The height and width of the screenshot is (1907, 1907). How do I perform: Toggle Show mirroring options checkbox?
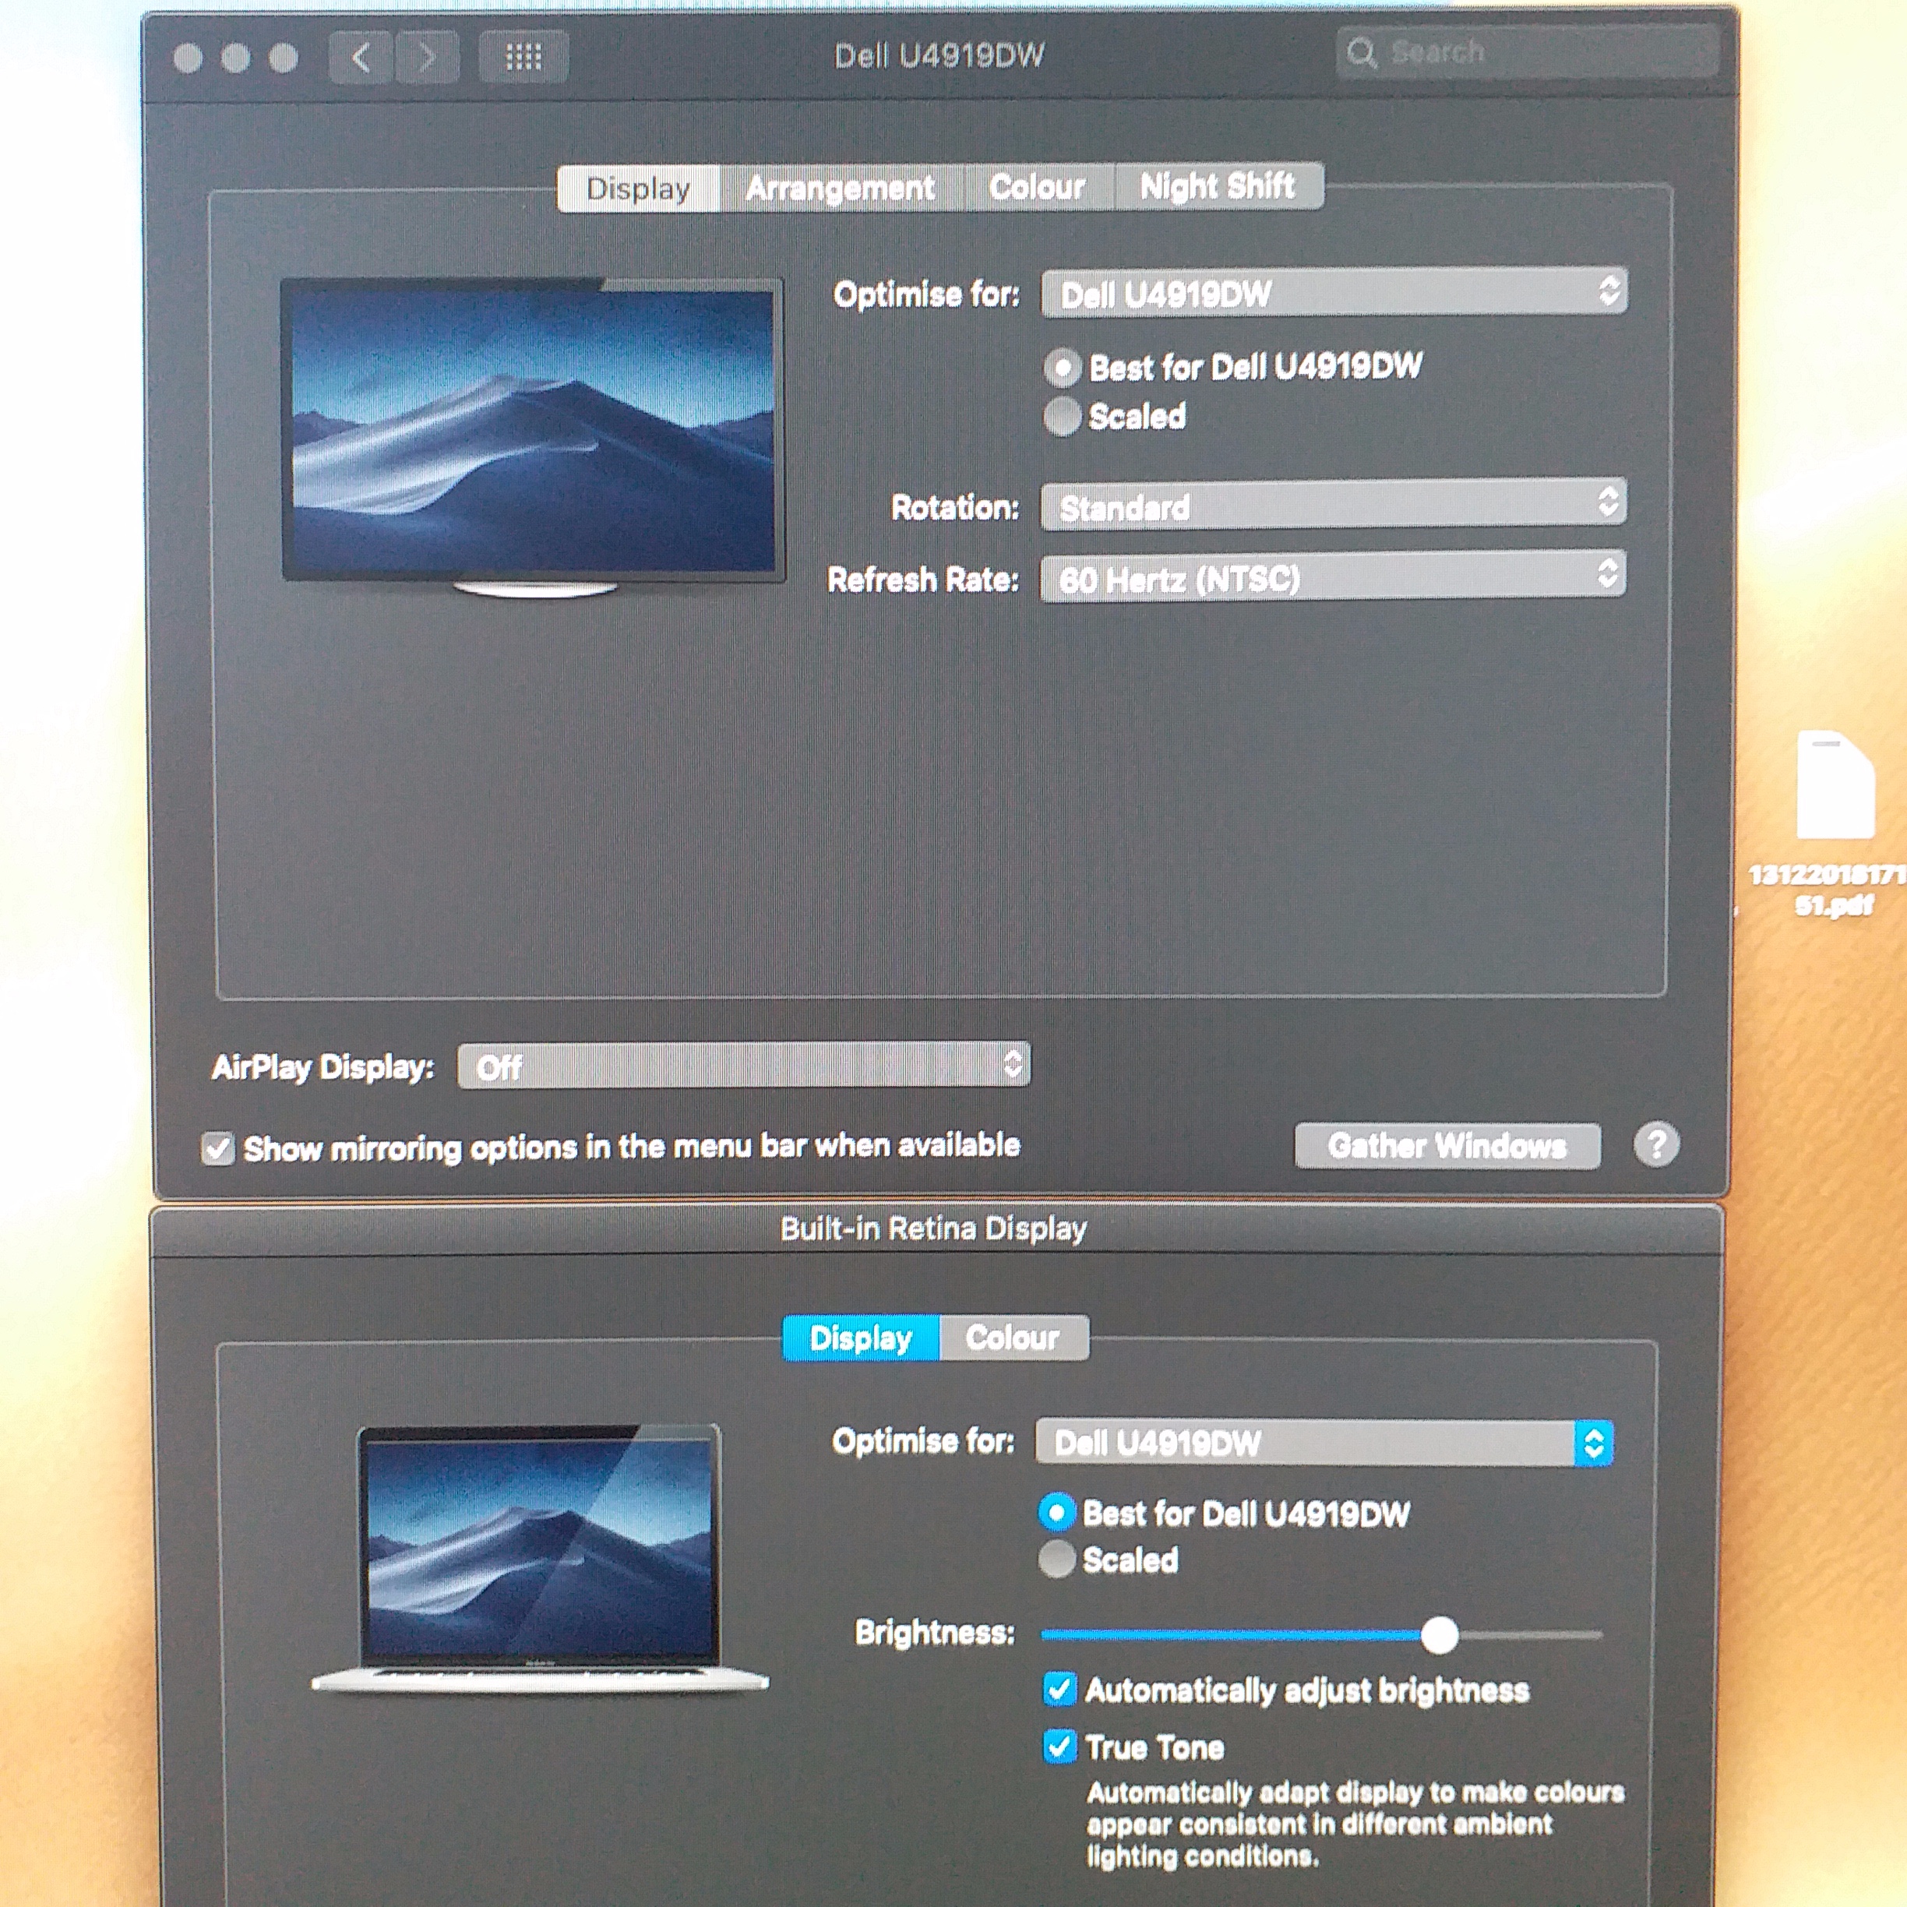coord(218,1149)
